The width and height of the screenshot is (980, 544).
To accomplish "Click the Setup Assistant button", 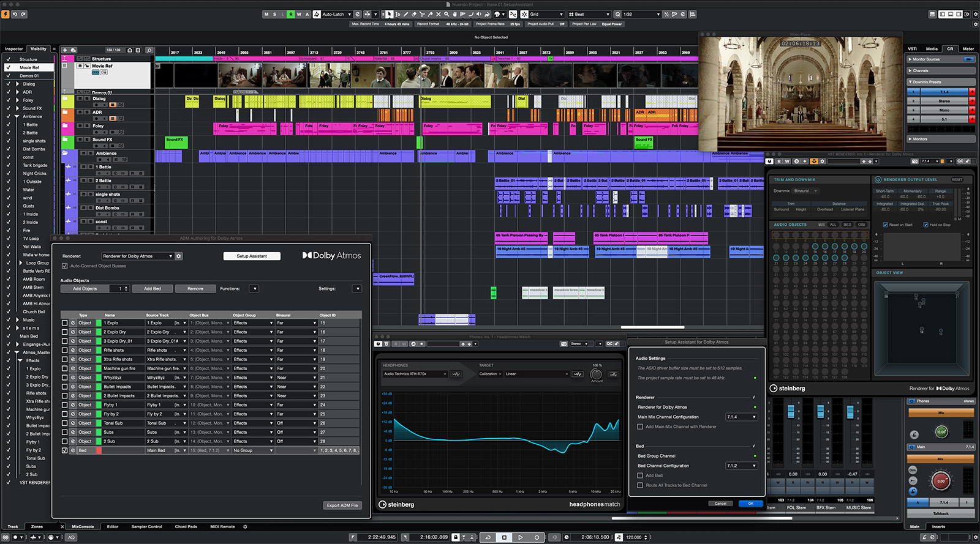I will pos(252,256).
